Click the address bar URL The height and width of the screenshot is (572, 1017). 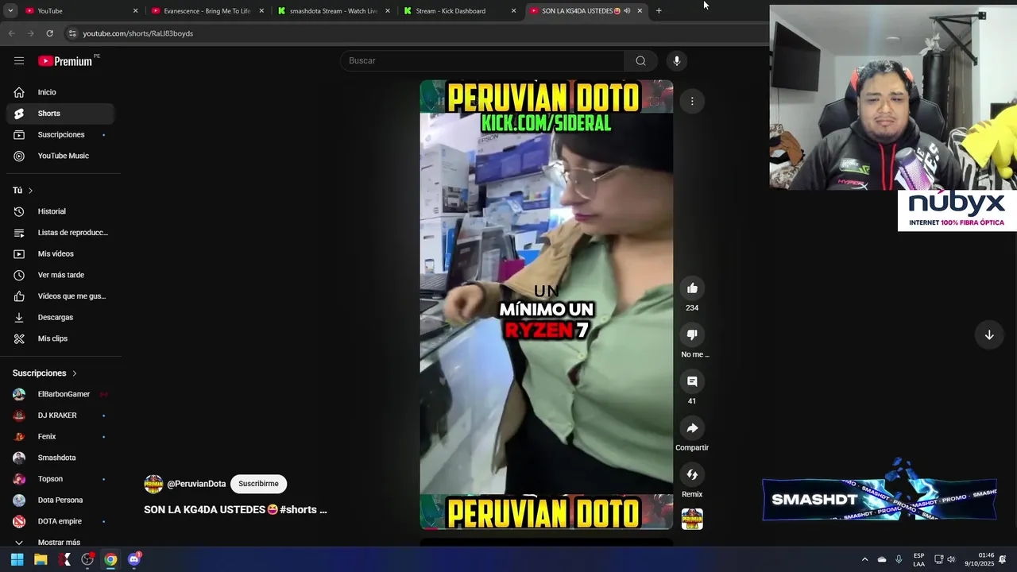pos(138,33)
